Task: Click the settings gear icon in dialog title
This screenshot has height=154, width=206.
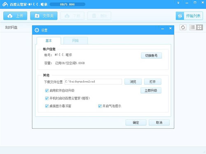Action: pos(37,30)
